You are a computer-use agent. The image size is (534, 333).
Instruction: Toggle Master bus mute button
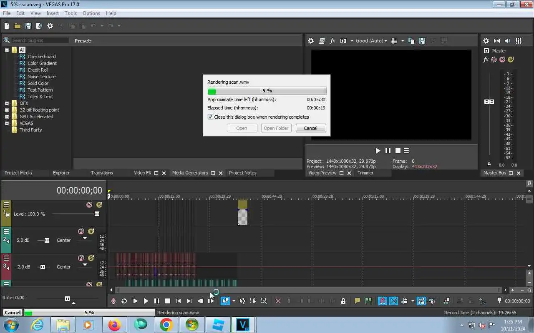pyautogui.click(x=503, y=60)
